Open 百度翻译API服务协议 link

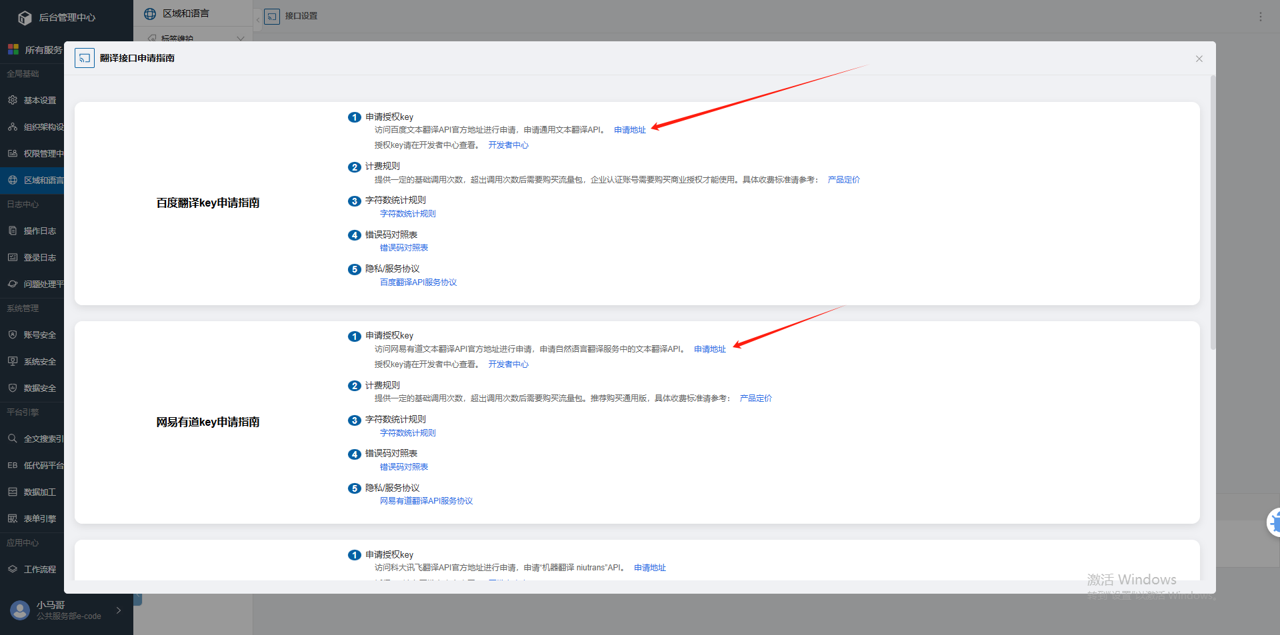(x=418, y=283)
